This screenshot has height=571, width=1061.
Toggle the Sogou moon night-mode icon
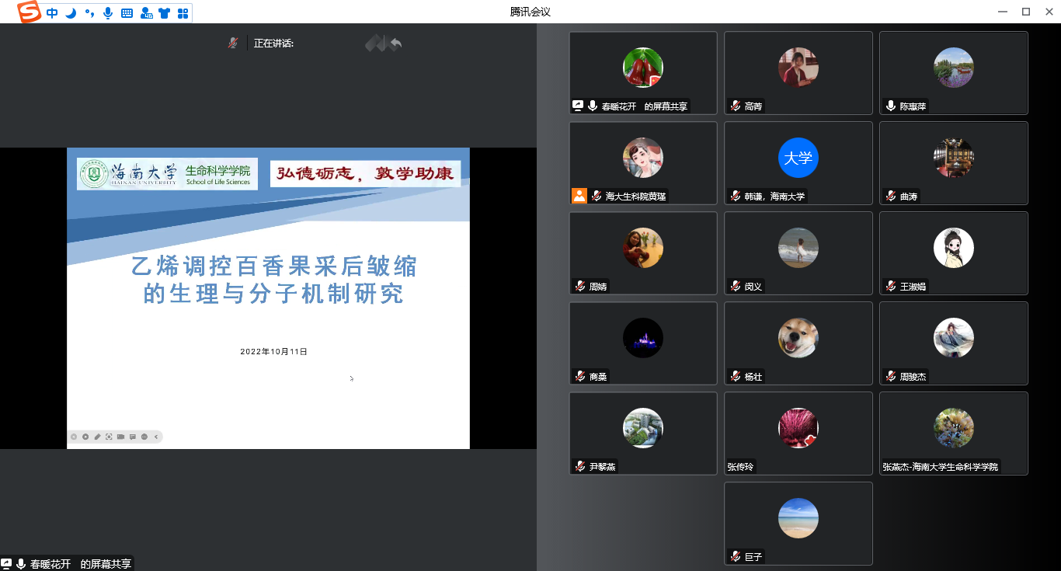click(x=71, y=13)
